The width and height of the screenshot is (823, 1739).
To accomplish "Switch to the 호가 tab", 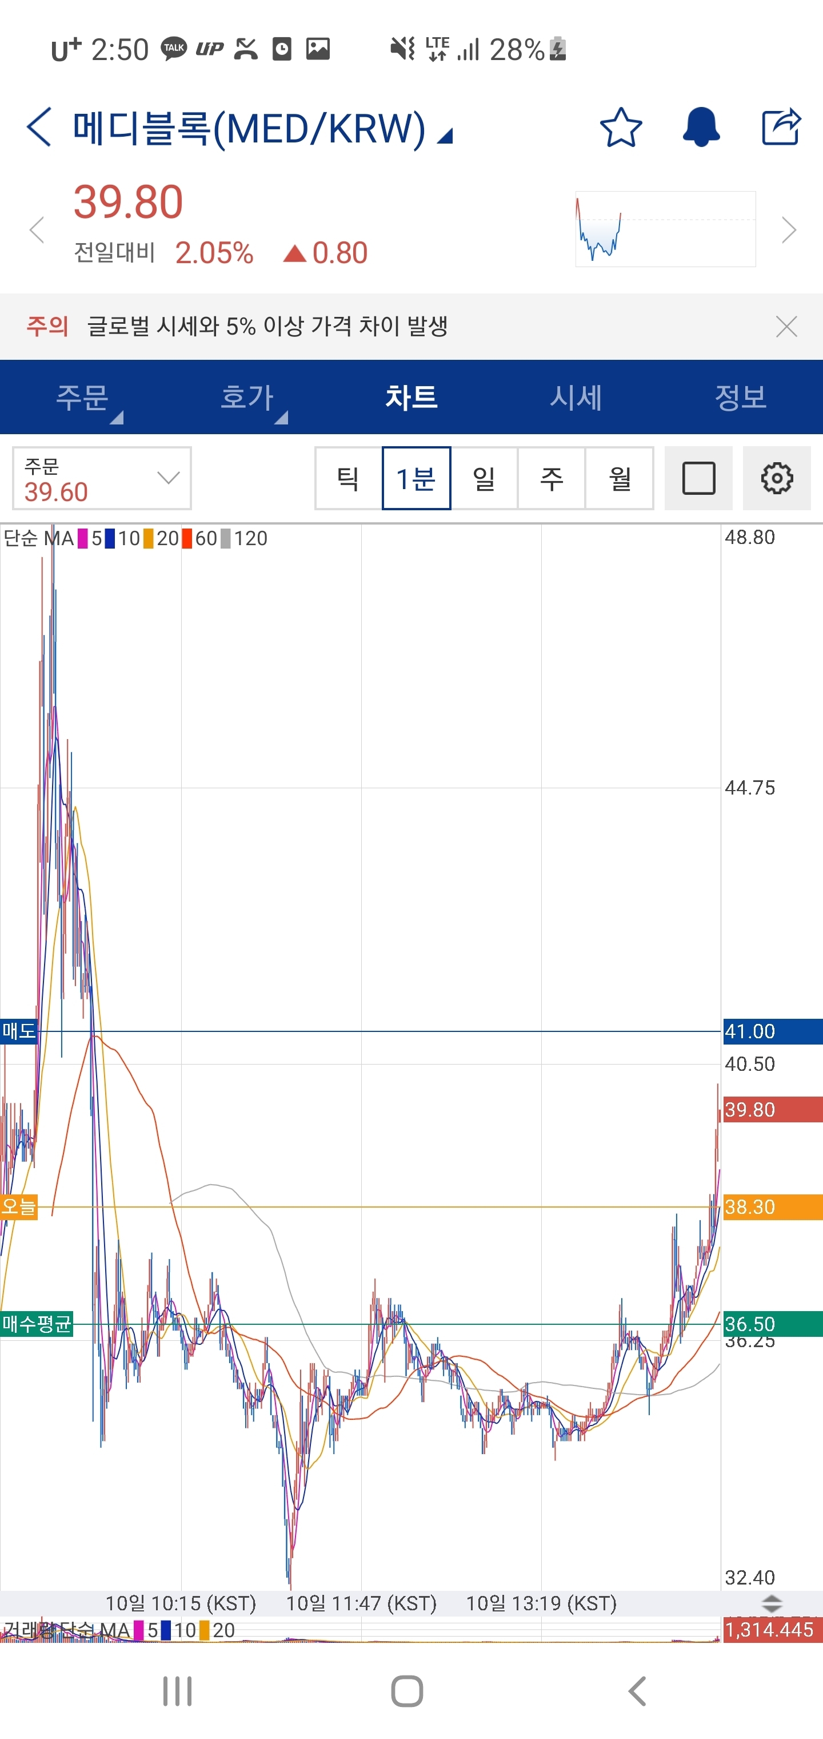I will [247, 397].
